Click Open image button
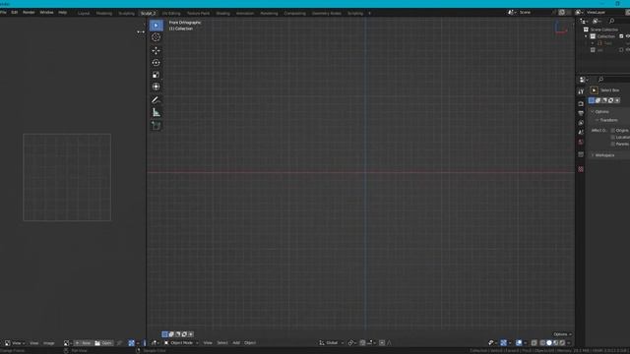 (103, 343)
